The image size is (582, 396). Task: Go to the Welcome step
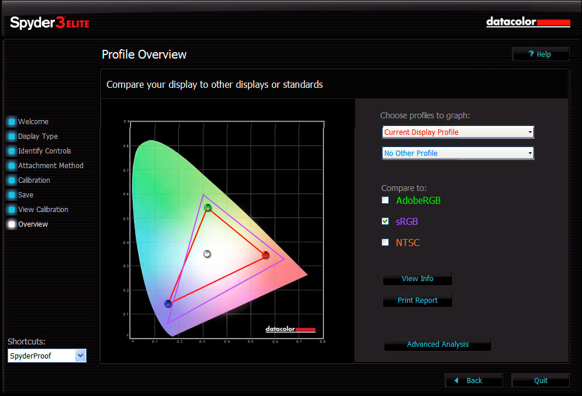coord(33,122)
